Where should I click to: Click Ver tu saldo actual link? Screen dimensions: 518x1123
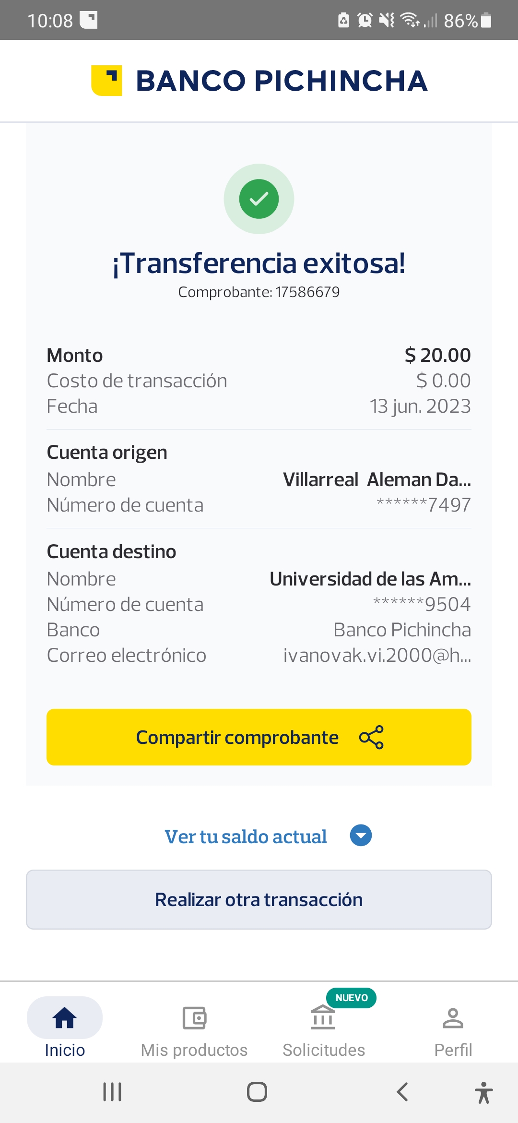coord(246,836)
